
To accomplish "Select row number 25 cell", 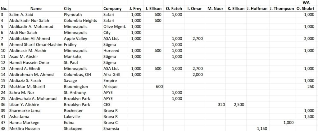I will (x=3, y=99).
